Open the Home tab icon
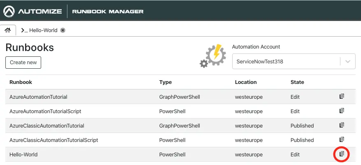 point(8,30)
